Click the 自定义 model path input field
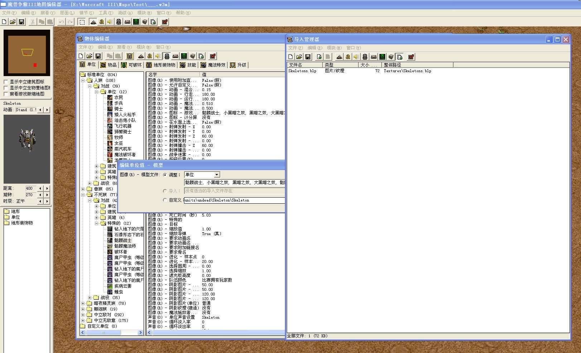The height and width of the screenshot is (353, 581). click(234, 200)
